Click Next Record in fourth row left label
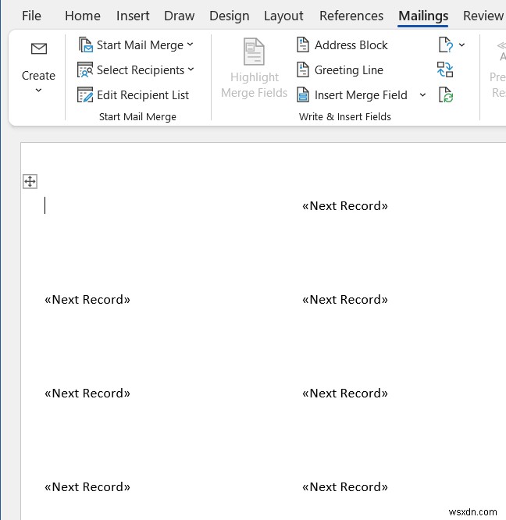Image resolution: width=506 pixels, height=520 pixels. point(87,487)
